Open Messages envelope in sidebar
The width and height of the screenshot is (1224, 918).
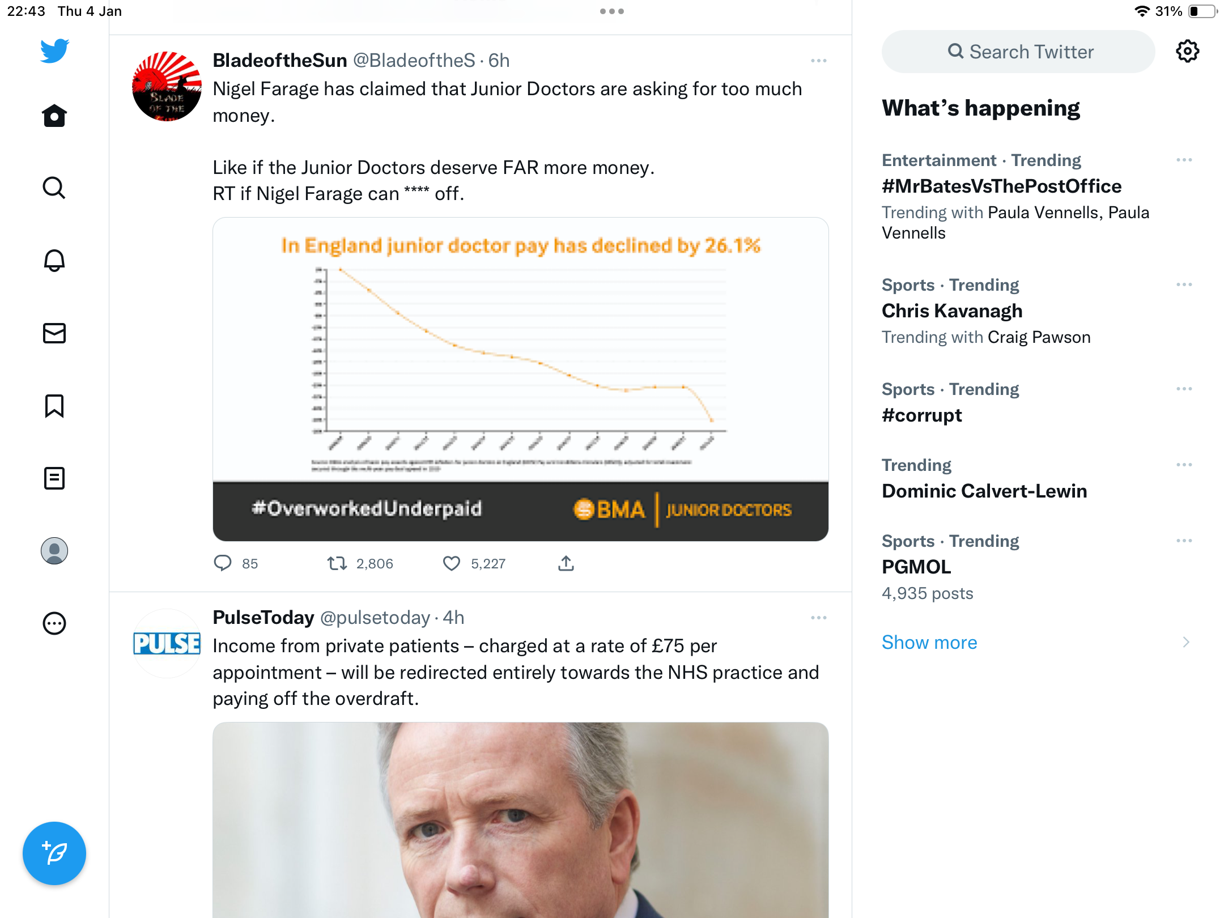point(54,333)
